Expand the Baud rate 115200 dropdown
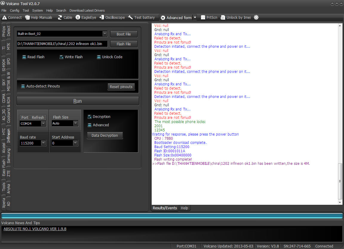 (43, 143)
